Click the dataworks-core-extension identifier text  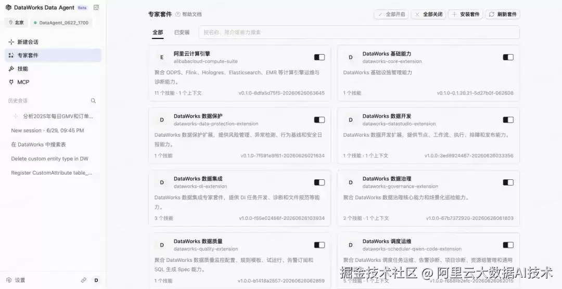[392, 61]
